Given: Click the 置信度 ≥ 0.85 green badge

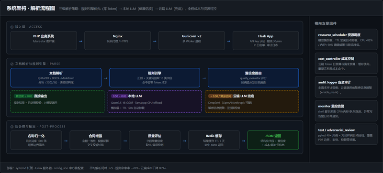Looking at the screenshot, I should [x=23, y=96].
